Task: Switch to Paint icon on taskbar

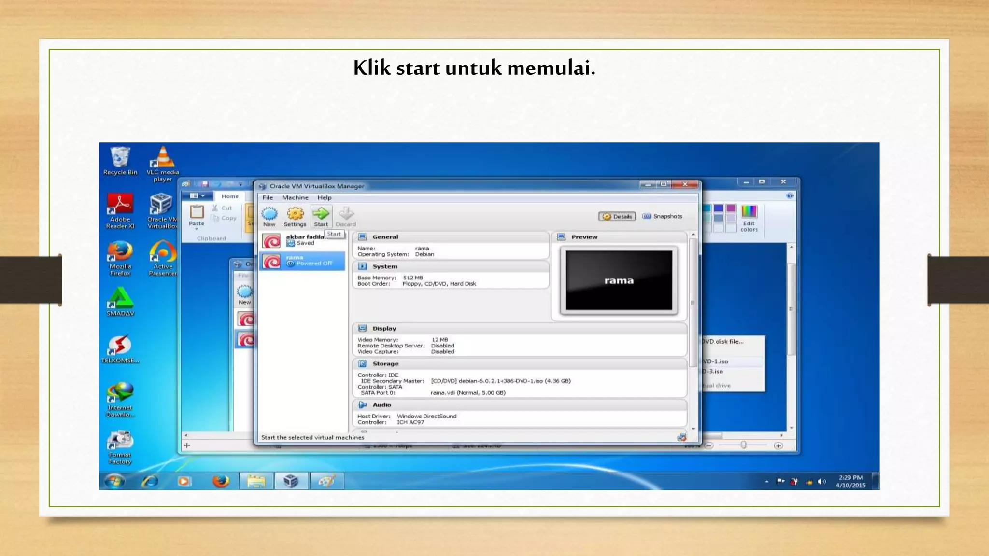Action: (326, 481)
